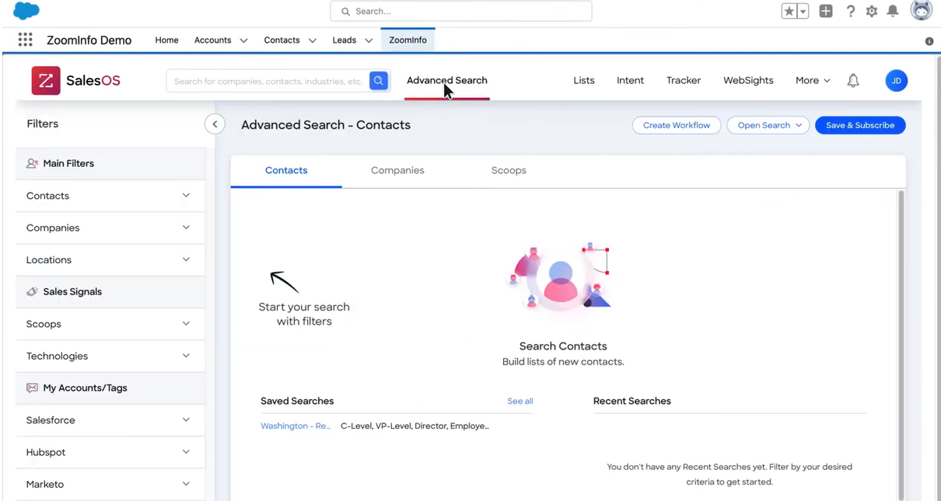Open the Leads nav tab
Image resolution: width=941 pixels, height=501 pixels.
pos(344,40)
